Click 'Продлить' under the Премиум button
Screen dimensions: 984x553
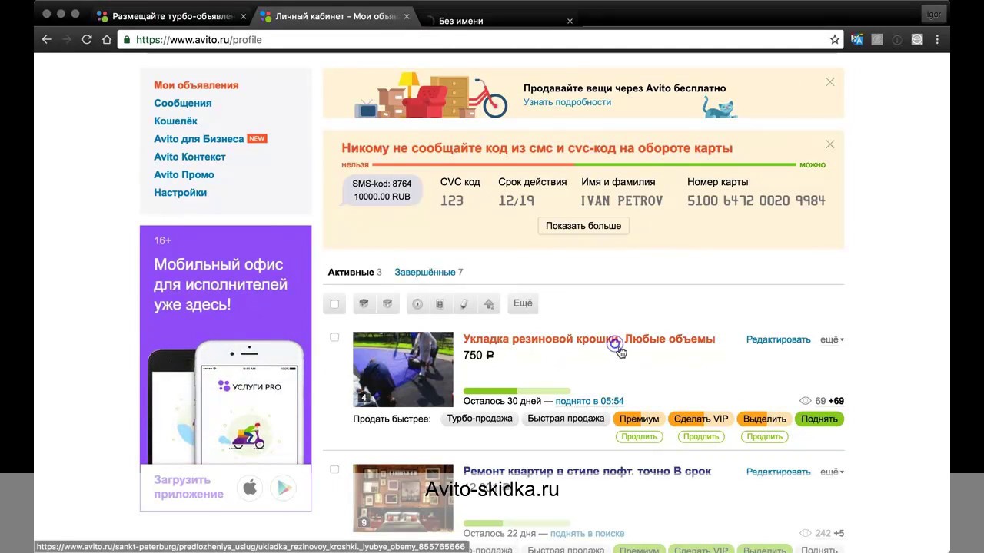[x=639, y=436]
